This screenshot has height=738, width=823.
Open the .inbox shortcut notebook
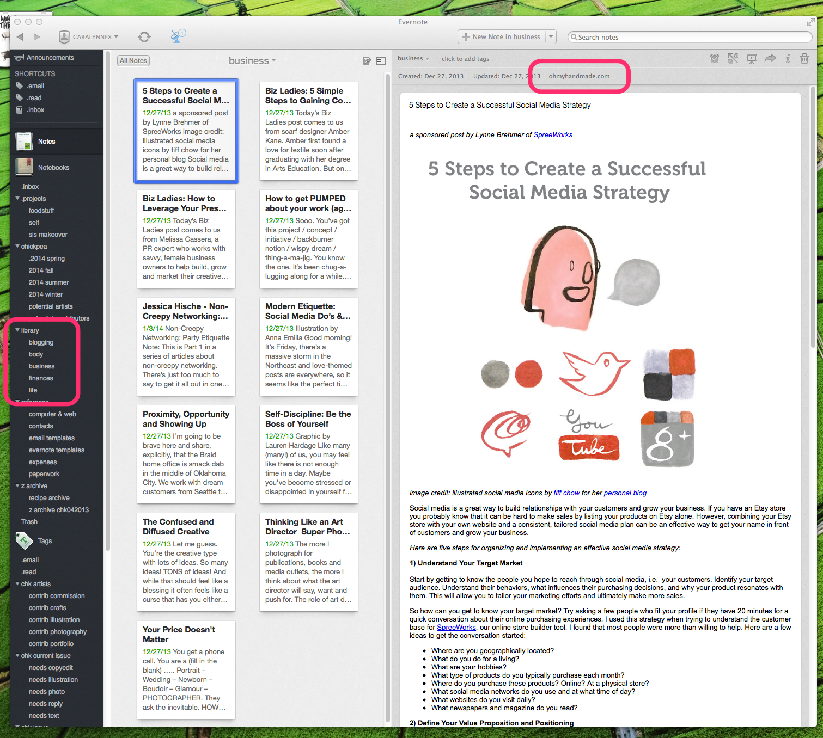point(35,110)
